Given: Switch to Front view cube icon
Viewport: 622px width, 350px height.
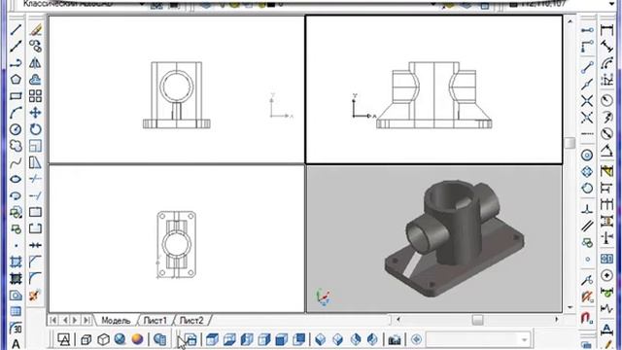Looking at the screenshot, I should [281, 339].
